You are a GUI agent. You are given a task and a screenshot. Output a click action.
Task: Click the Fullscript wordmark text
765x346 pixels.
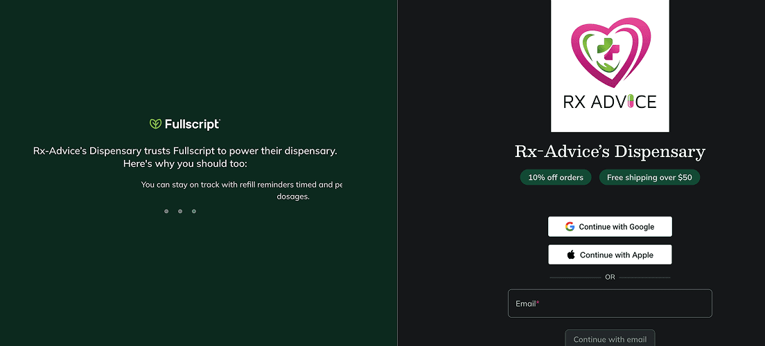(192, 125)
